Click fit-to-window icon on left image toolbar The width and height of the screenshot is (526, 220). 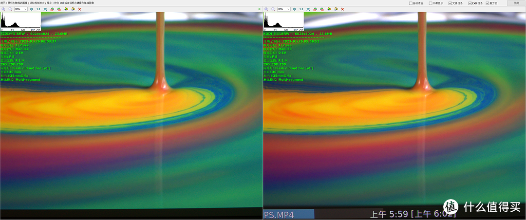pos(45,9)
